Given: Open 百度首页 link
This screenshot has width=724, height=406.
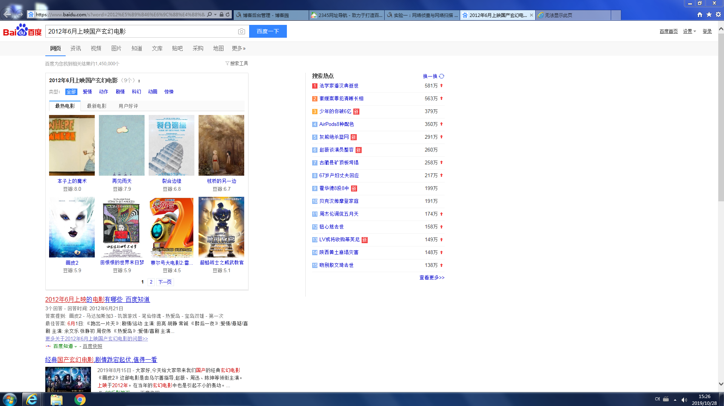Looking at the screenshot, I should point(669,31).
